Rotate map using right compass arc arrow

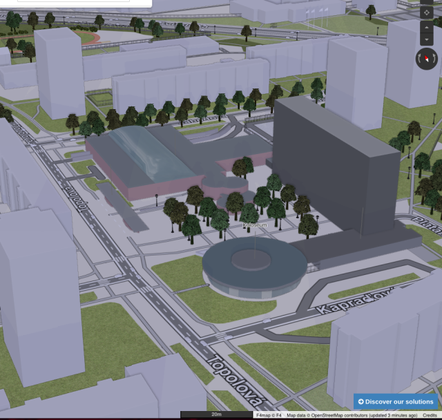coord(435,59)
